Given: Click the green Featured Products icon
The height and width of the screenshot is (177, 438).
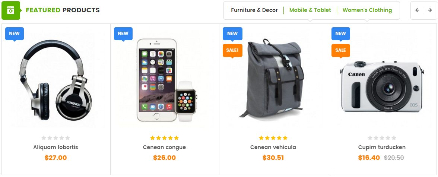Looking at the screenshot, I should tap(10, 10).
